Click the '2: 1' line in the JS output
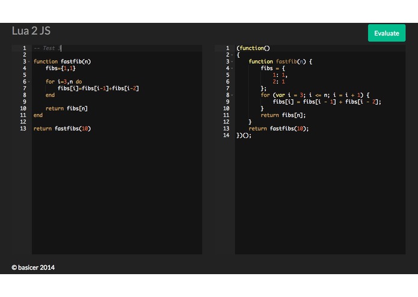Image resolution: width=418 pixels, height=297 pixels. [x=279, y=82]
